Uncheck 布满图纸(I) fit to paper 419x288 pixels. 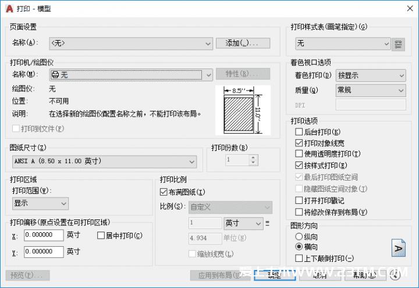coord(164,192)
